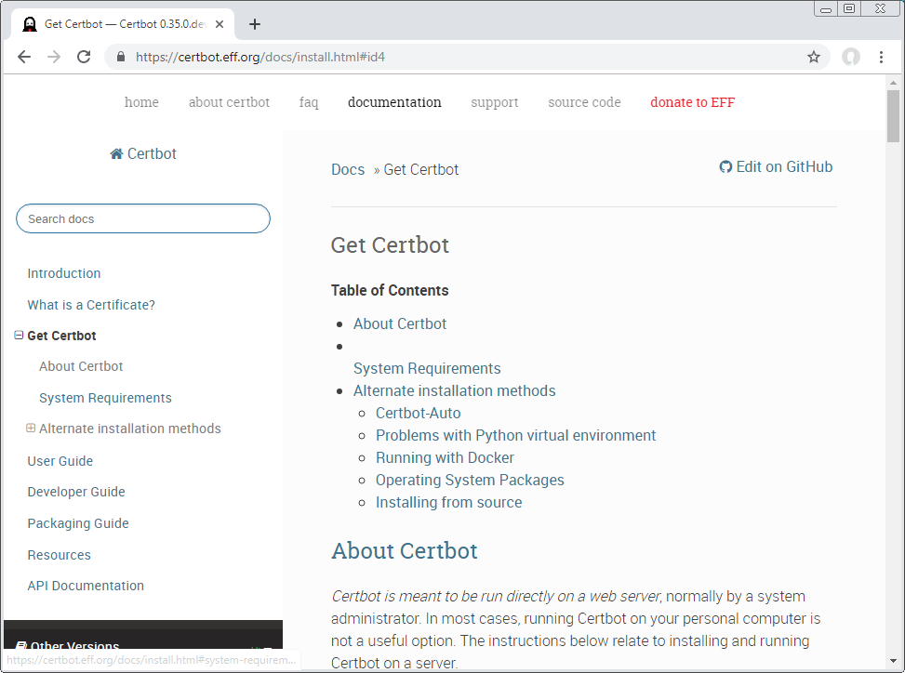
Task: Click the GitHub icon beside Edit on GitHub
Action: coord(725,167)
